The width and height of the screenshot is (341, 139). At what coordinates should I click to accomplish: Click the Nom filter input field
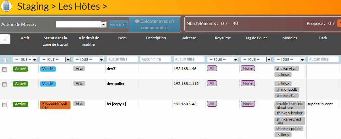point(122,59)
